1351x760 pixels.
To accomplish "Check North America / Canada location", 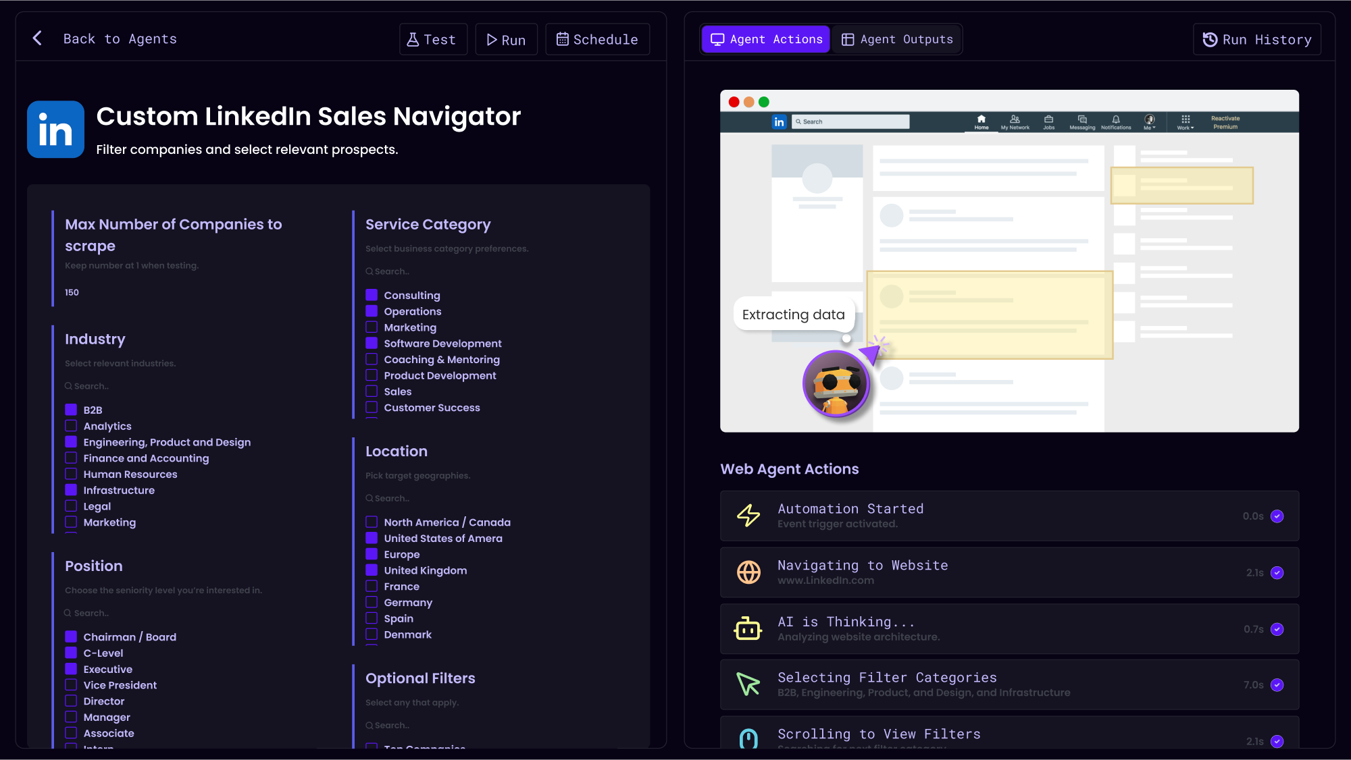I will [372, 522].
